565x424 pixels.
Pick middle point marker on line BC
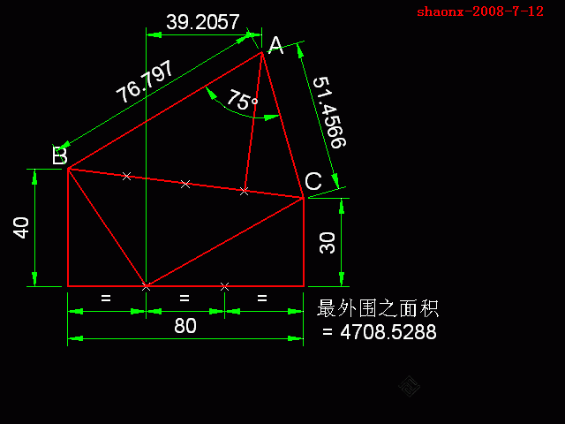coord(185,185)
